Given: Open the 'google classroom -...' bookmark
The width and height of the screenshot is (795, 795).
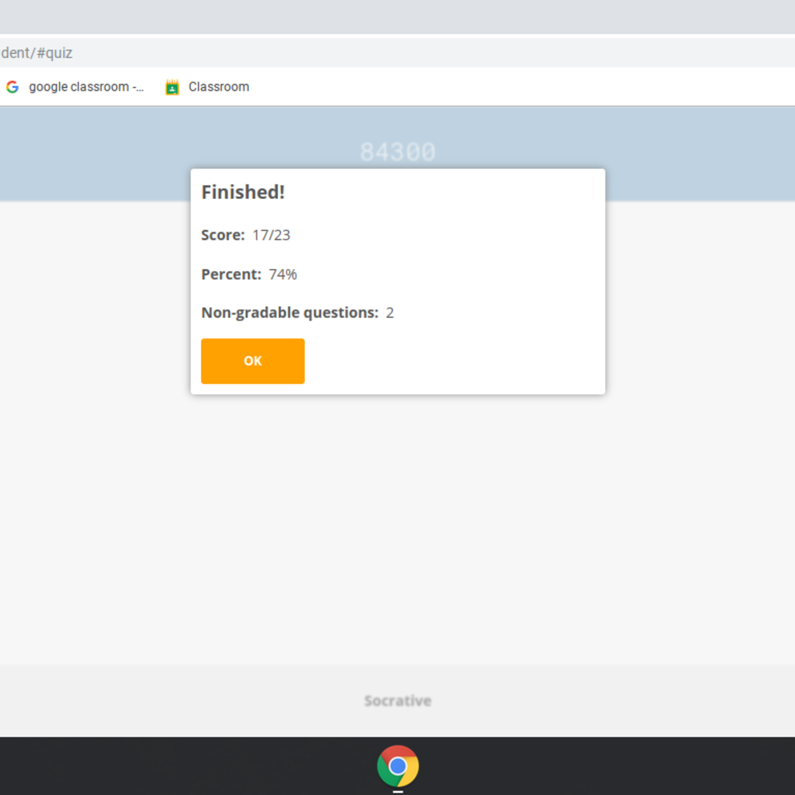Looking at the screenshot, I should coord(86,87).
